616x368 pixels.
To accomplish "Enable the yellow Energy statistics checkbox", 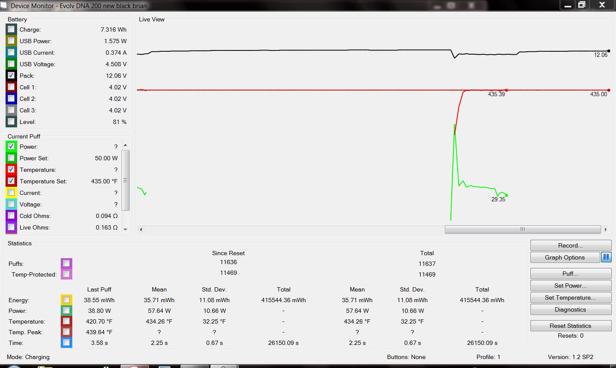I will (x=66, y=300).
